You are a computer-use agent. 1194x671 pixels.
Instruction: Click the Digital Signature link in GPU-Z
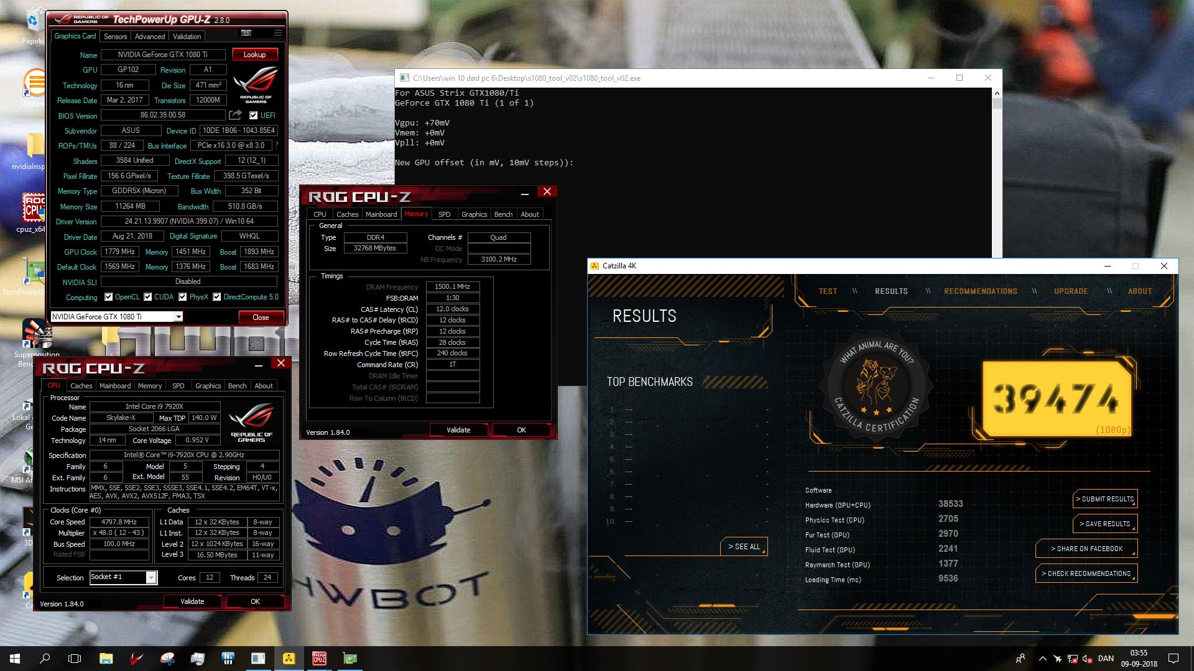point(193,236)
